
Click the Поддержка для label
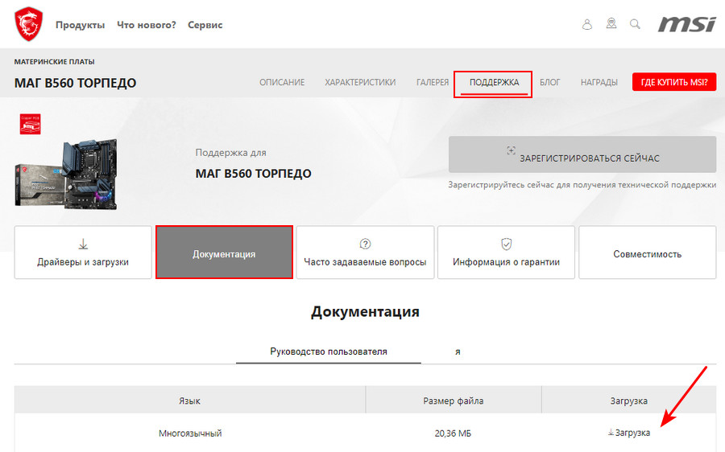click(x=230, y=152)
